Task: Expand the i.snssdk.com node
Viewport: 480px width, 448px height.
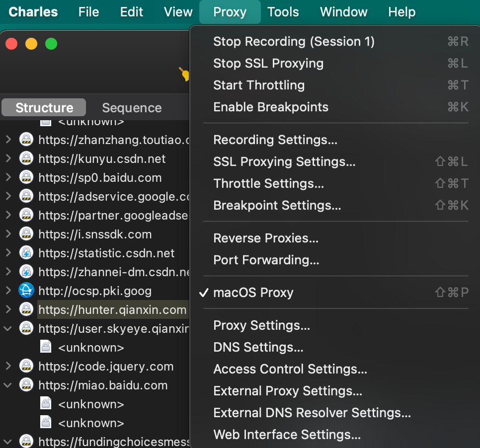Action: [8, 234]
